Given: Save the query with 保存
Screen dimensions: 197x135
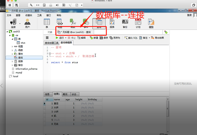Looking at the screenshot, I should click(x=104, y=38).
